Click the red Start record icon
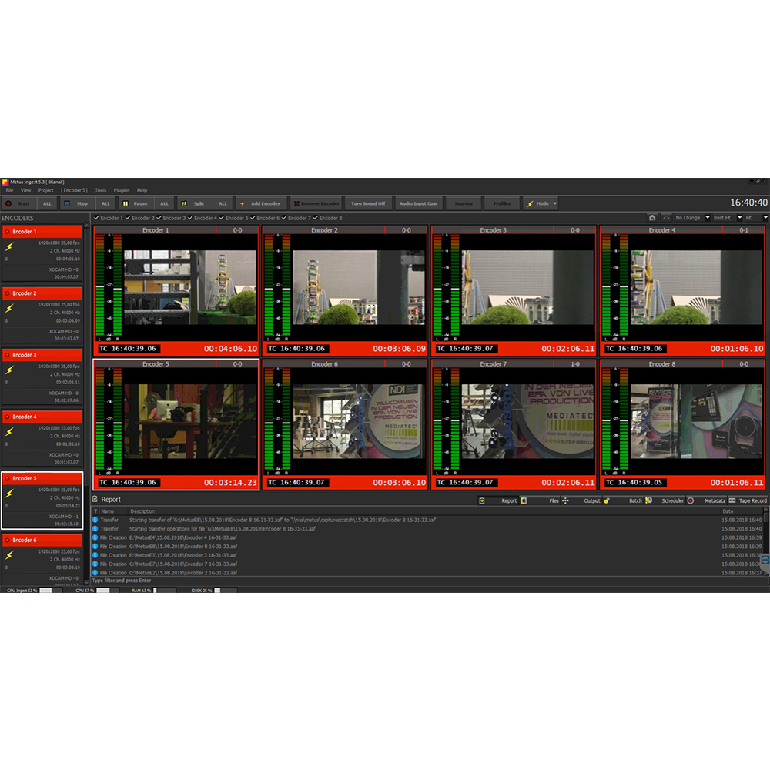This screenshot has width=770, height=770. [8, 203]
